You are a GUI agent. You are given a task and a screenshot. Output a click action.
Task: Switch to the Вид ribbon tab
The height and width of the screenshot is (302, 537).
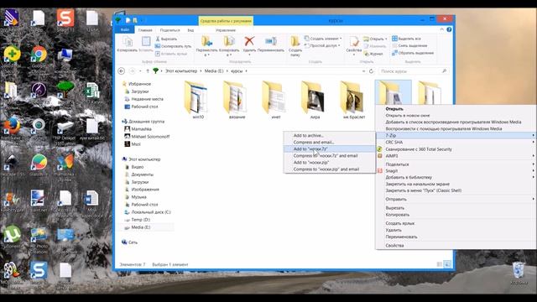(x=190, y=30)
